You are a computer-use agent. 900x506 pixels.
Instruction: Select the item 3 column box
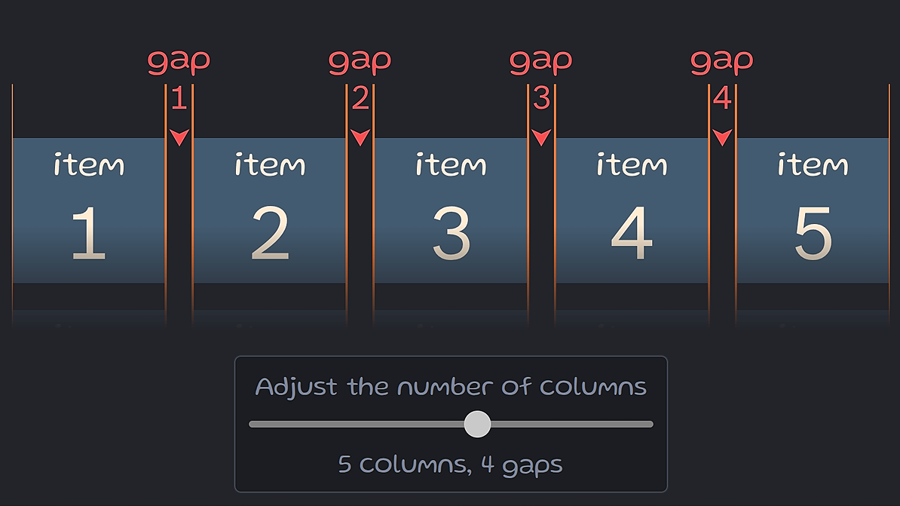click(x=451, y=210)
